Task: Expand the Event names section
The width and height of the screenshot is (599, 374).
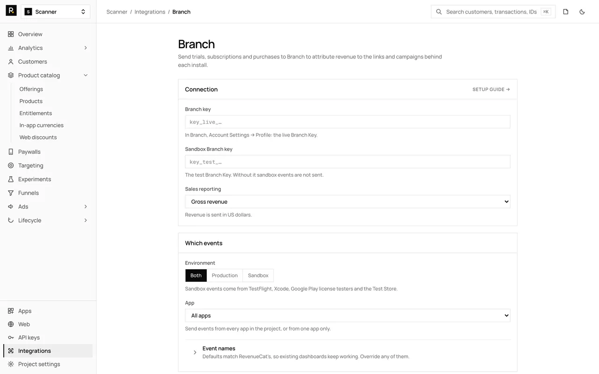Action: [348, 352]
